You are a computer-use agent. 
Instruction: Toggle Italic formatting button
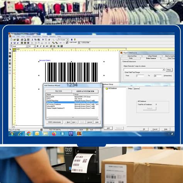[x=41, y=46]
